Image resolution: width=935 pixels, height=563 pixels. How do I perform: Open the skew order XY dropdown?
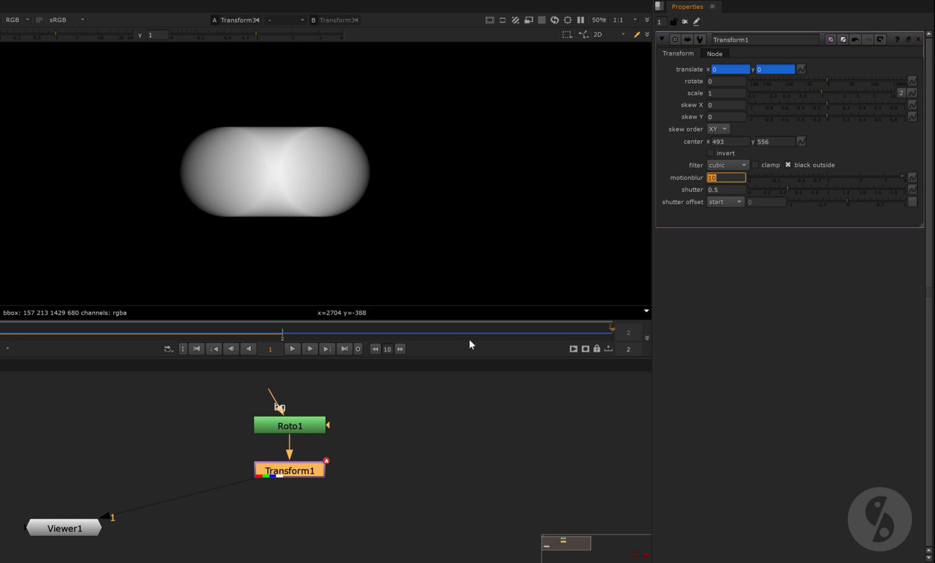(718, 130)
